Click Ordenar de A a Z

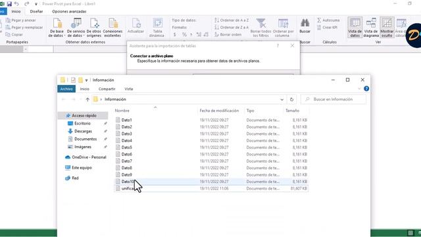click(232, 20)
